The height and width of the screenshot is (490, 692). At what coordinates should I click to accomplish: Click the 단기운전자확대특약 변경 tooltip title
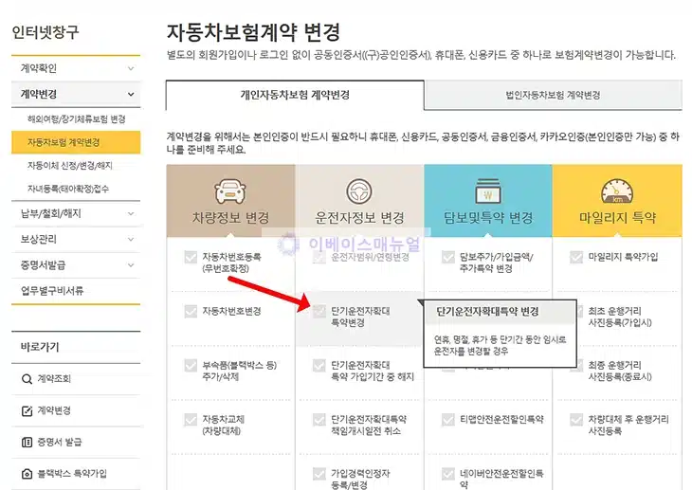click(x=487, y=311)
